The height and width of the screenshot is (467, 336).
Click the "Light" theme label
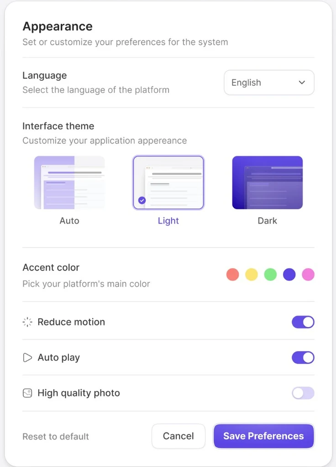click(x=168, y=221)
